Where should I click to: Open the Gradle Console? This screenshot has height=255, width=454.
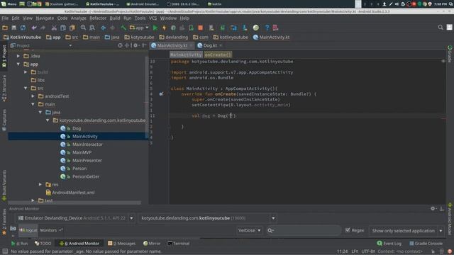coord(426,244)
